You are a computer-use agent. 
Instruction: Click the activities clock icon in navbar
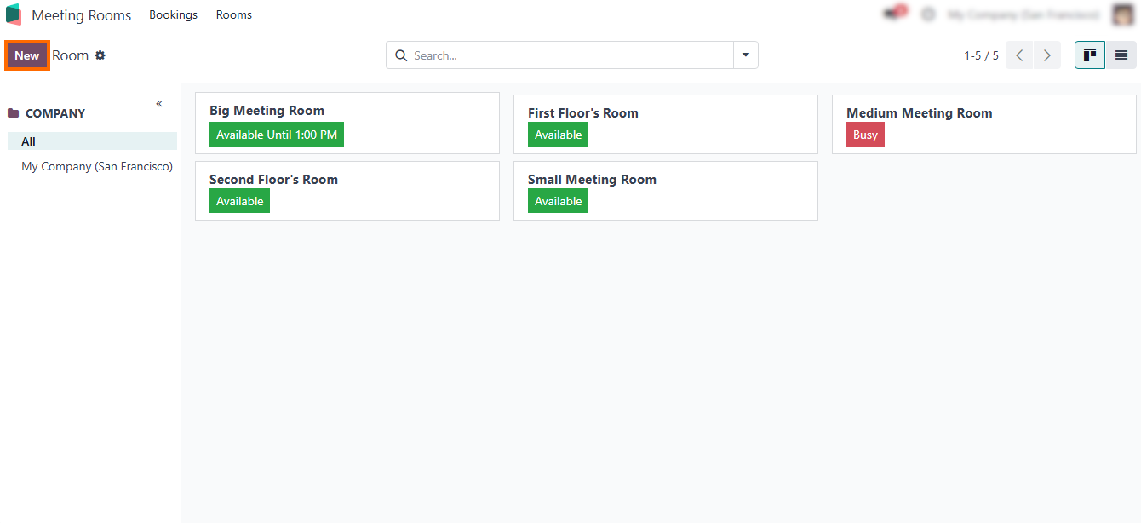(x=928, y=14)
